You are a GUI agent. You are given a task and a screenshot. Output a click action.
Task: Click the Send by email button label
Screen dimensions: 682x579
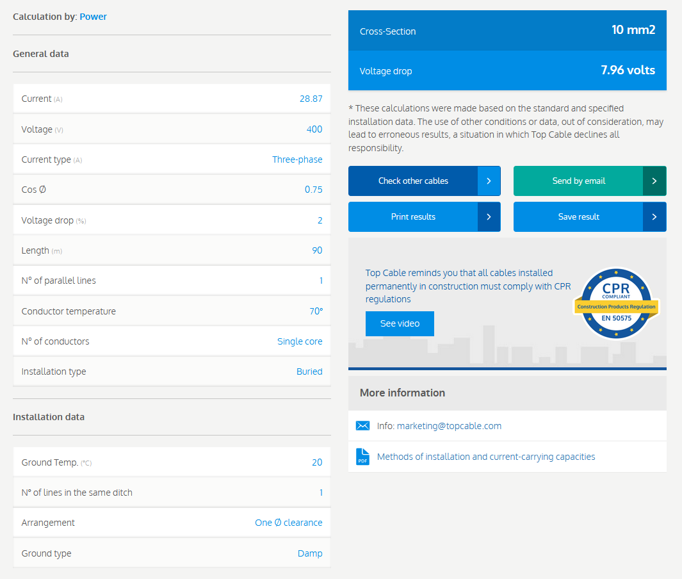(578, 181)
